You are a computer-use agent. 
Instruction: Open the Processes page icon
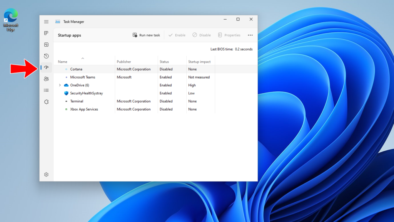(46, 33)
